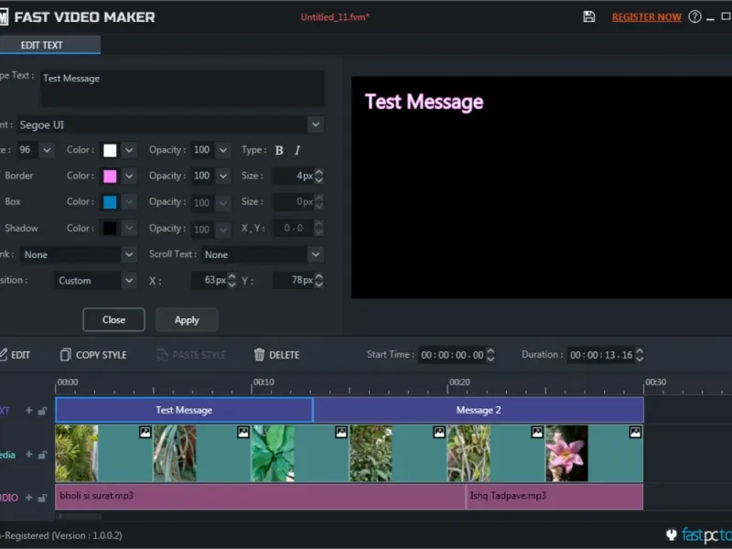732x549 pixels.
Task: Lock the text track
Action: point(42,411)
